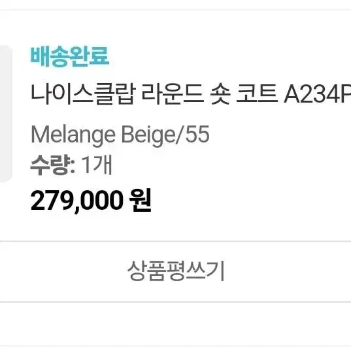
Task: Click the Melange Beige/55 option text
Action: click(120, 135)
